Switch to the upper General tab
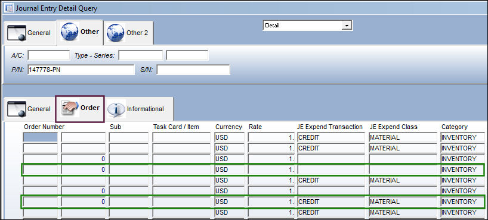The width and height of the screenshot is (488, 220). 30,33
